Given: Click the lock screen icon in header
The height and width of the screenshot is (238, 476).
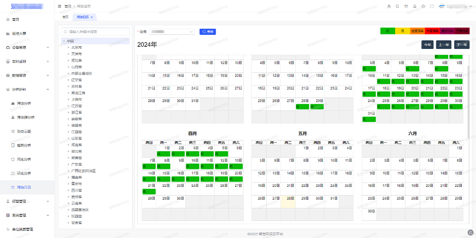Looking at the screenshot, I should pyautogui.click(x=389, y=6).
